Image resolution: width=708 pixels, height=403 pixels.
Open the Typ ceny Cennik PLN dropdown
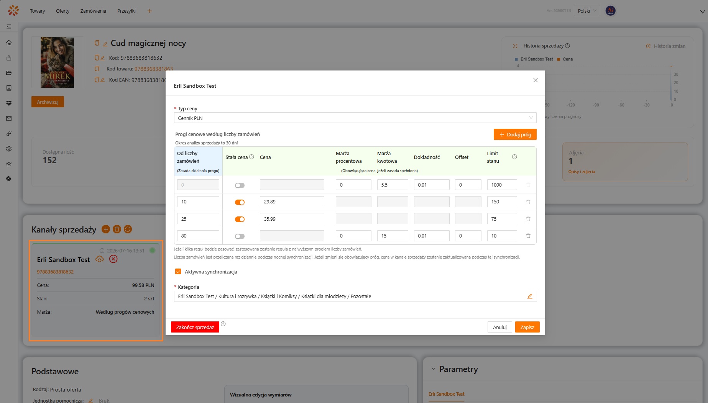tap(355, 118)
